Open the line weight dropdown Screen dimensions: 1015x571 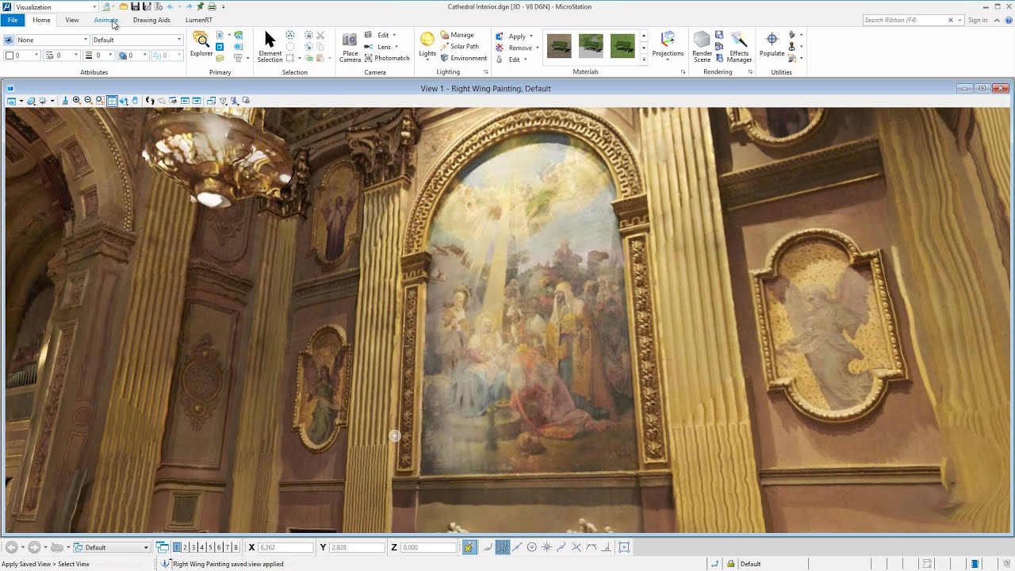click(x=98, y=56)
